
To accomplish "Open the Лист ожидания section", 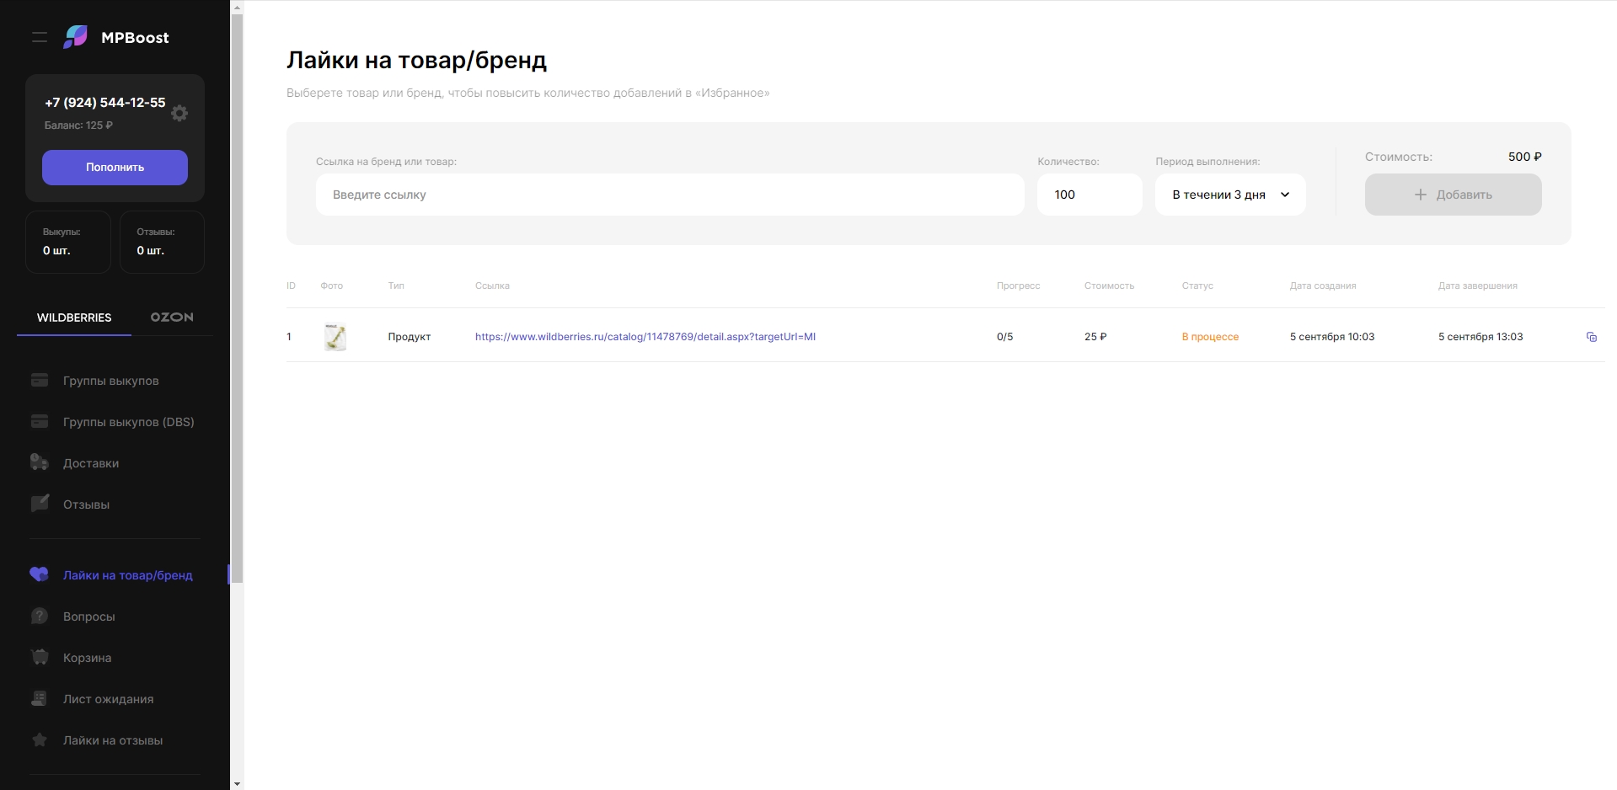I will pos(108,699).
